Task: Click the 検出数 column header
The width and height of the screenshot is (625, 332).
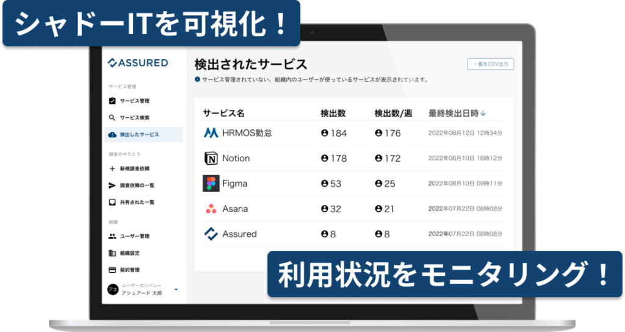Action: [x=333, y=114]
